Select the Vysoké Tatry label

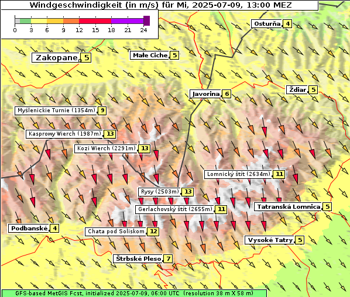point(270,240)
